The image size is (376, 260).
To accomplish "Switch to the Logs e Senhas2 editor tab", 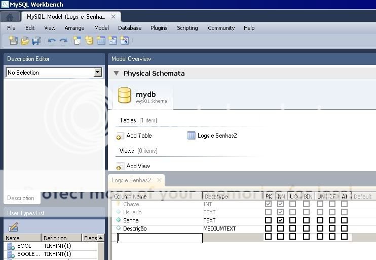I will tap(131, 180).
